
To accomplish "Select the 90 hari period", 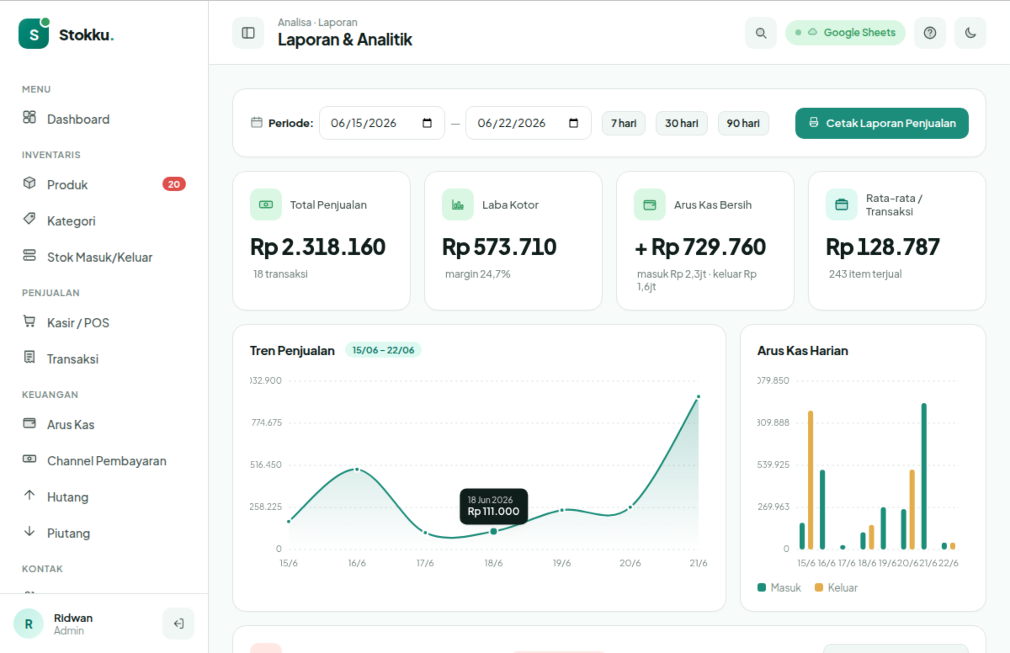I will tap(743, 123).
